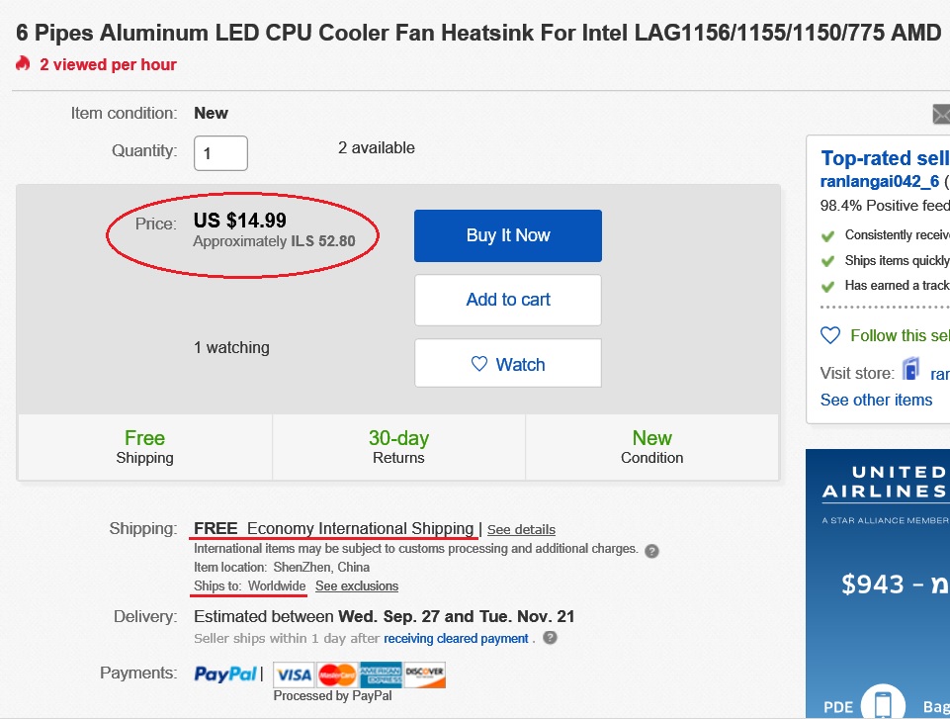Click the American Express card icon
Screen dimensions: 950x719
(381, 674)
